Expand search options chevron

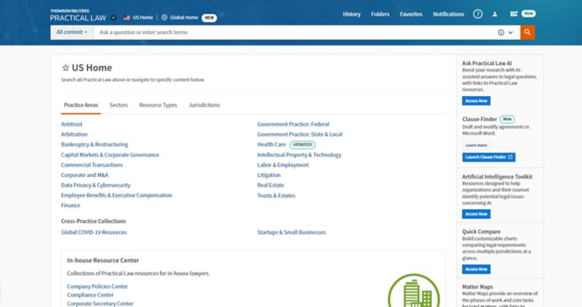(511, 33)
